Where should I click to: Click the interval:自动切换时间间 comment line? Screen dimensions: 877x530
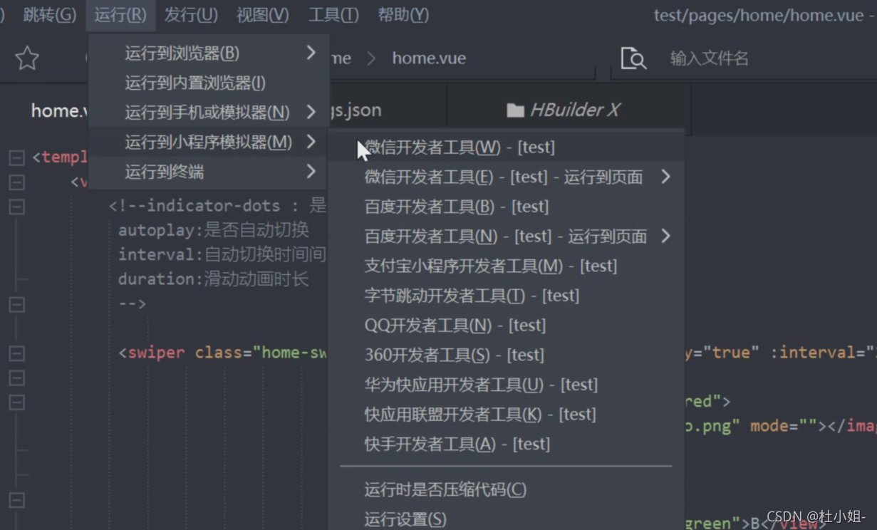(x=222, y=254)
